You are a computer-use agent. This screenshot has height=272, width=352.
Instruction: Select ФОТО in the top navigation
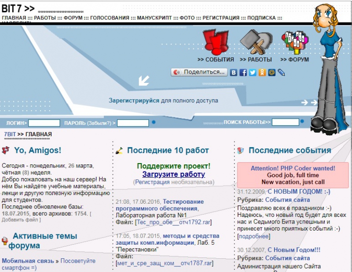point(187,18)
